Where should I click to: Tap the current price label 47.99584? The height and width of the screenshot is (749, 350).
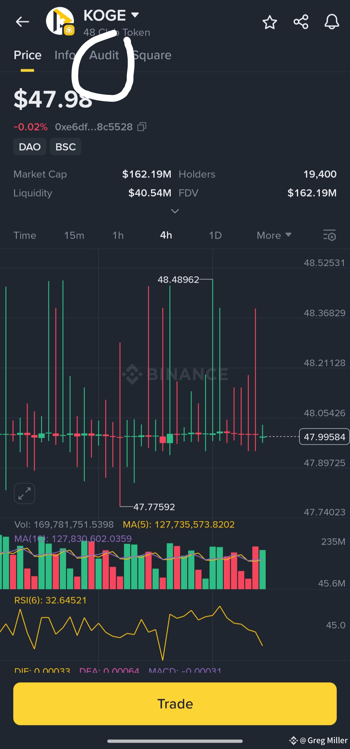click(x=324, y=437)
